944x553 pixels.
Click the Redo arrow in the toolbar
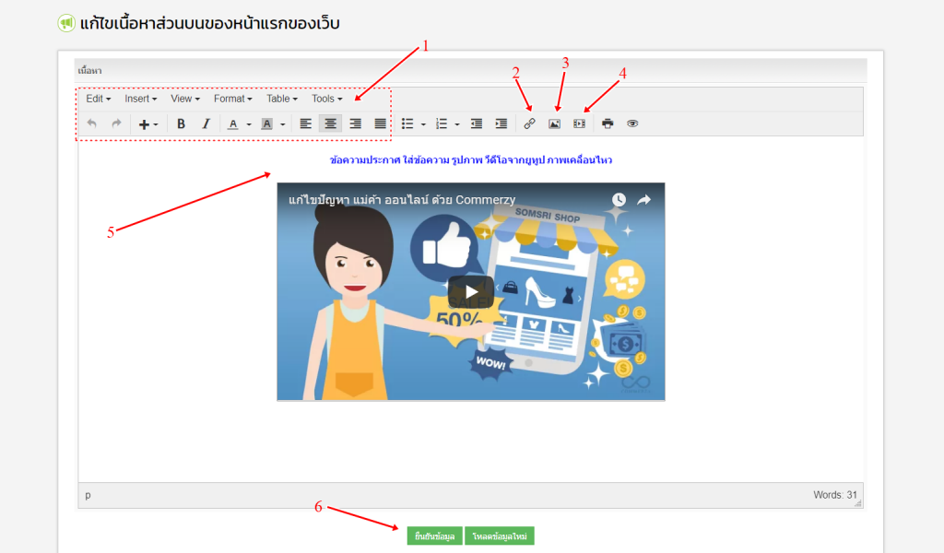(x=116, y=124)
